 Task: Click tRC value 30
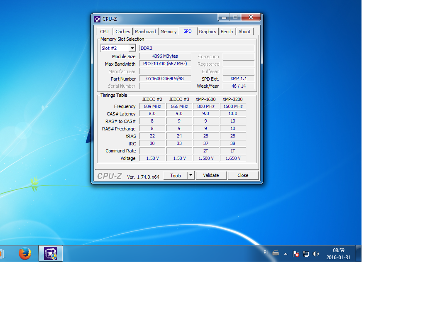tap(152, 143)
